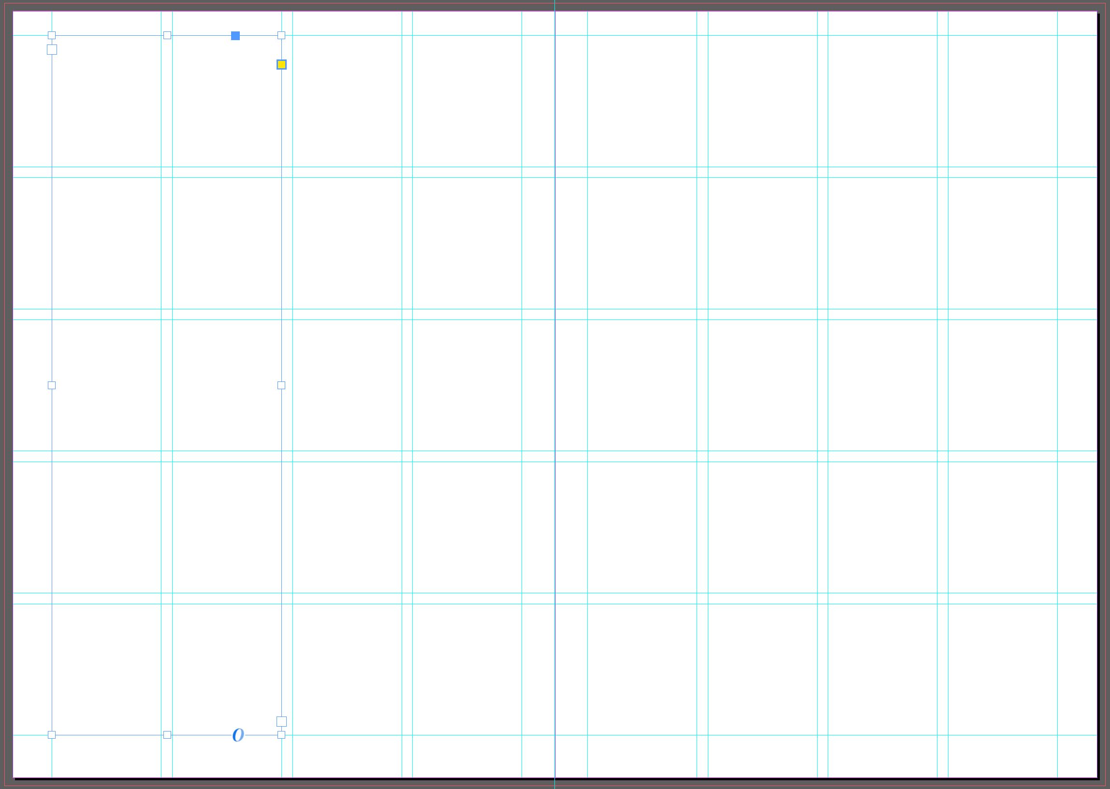Image resolution: width=1110 pixels, height=789 pixels.
Task: Click the selected frame's top edge
Action: tap(107, 35)
